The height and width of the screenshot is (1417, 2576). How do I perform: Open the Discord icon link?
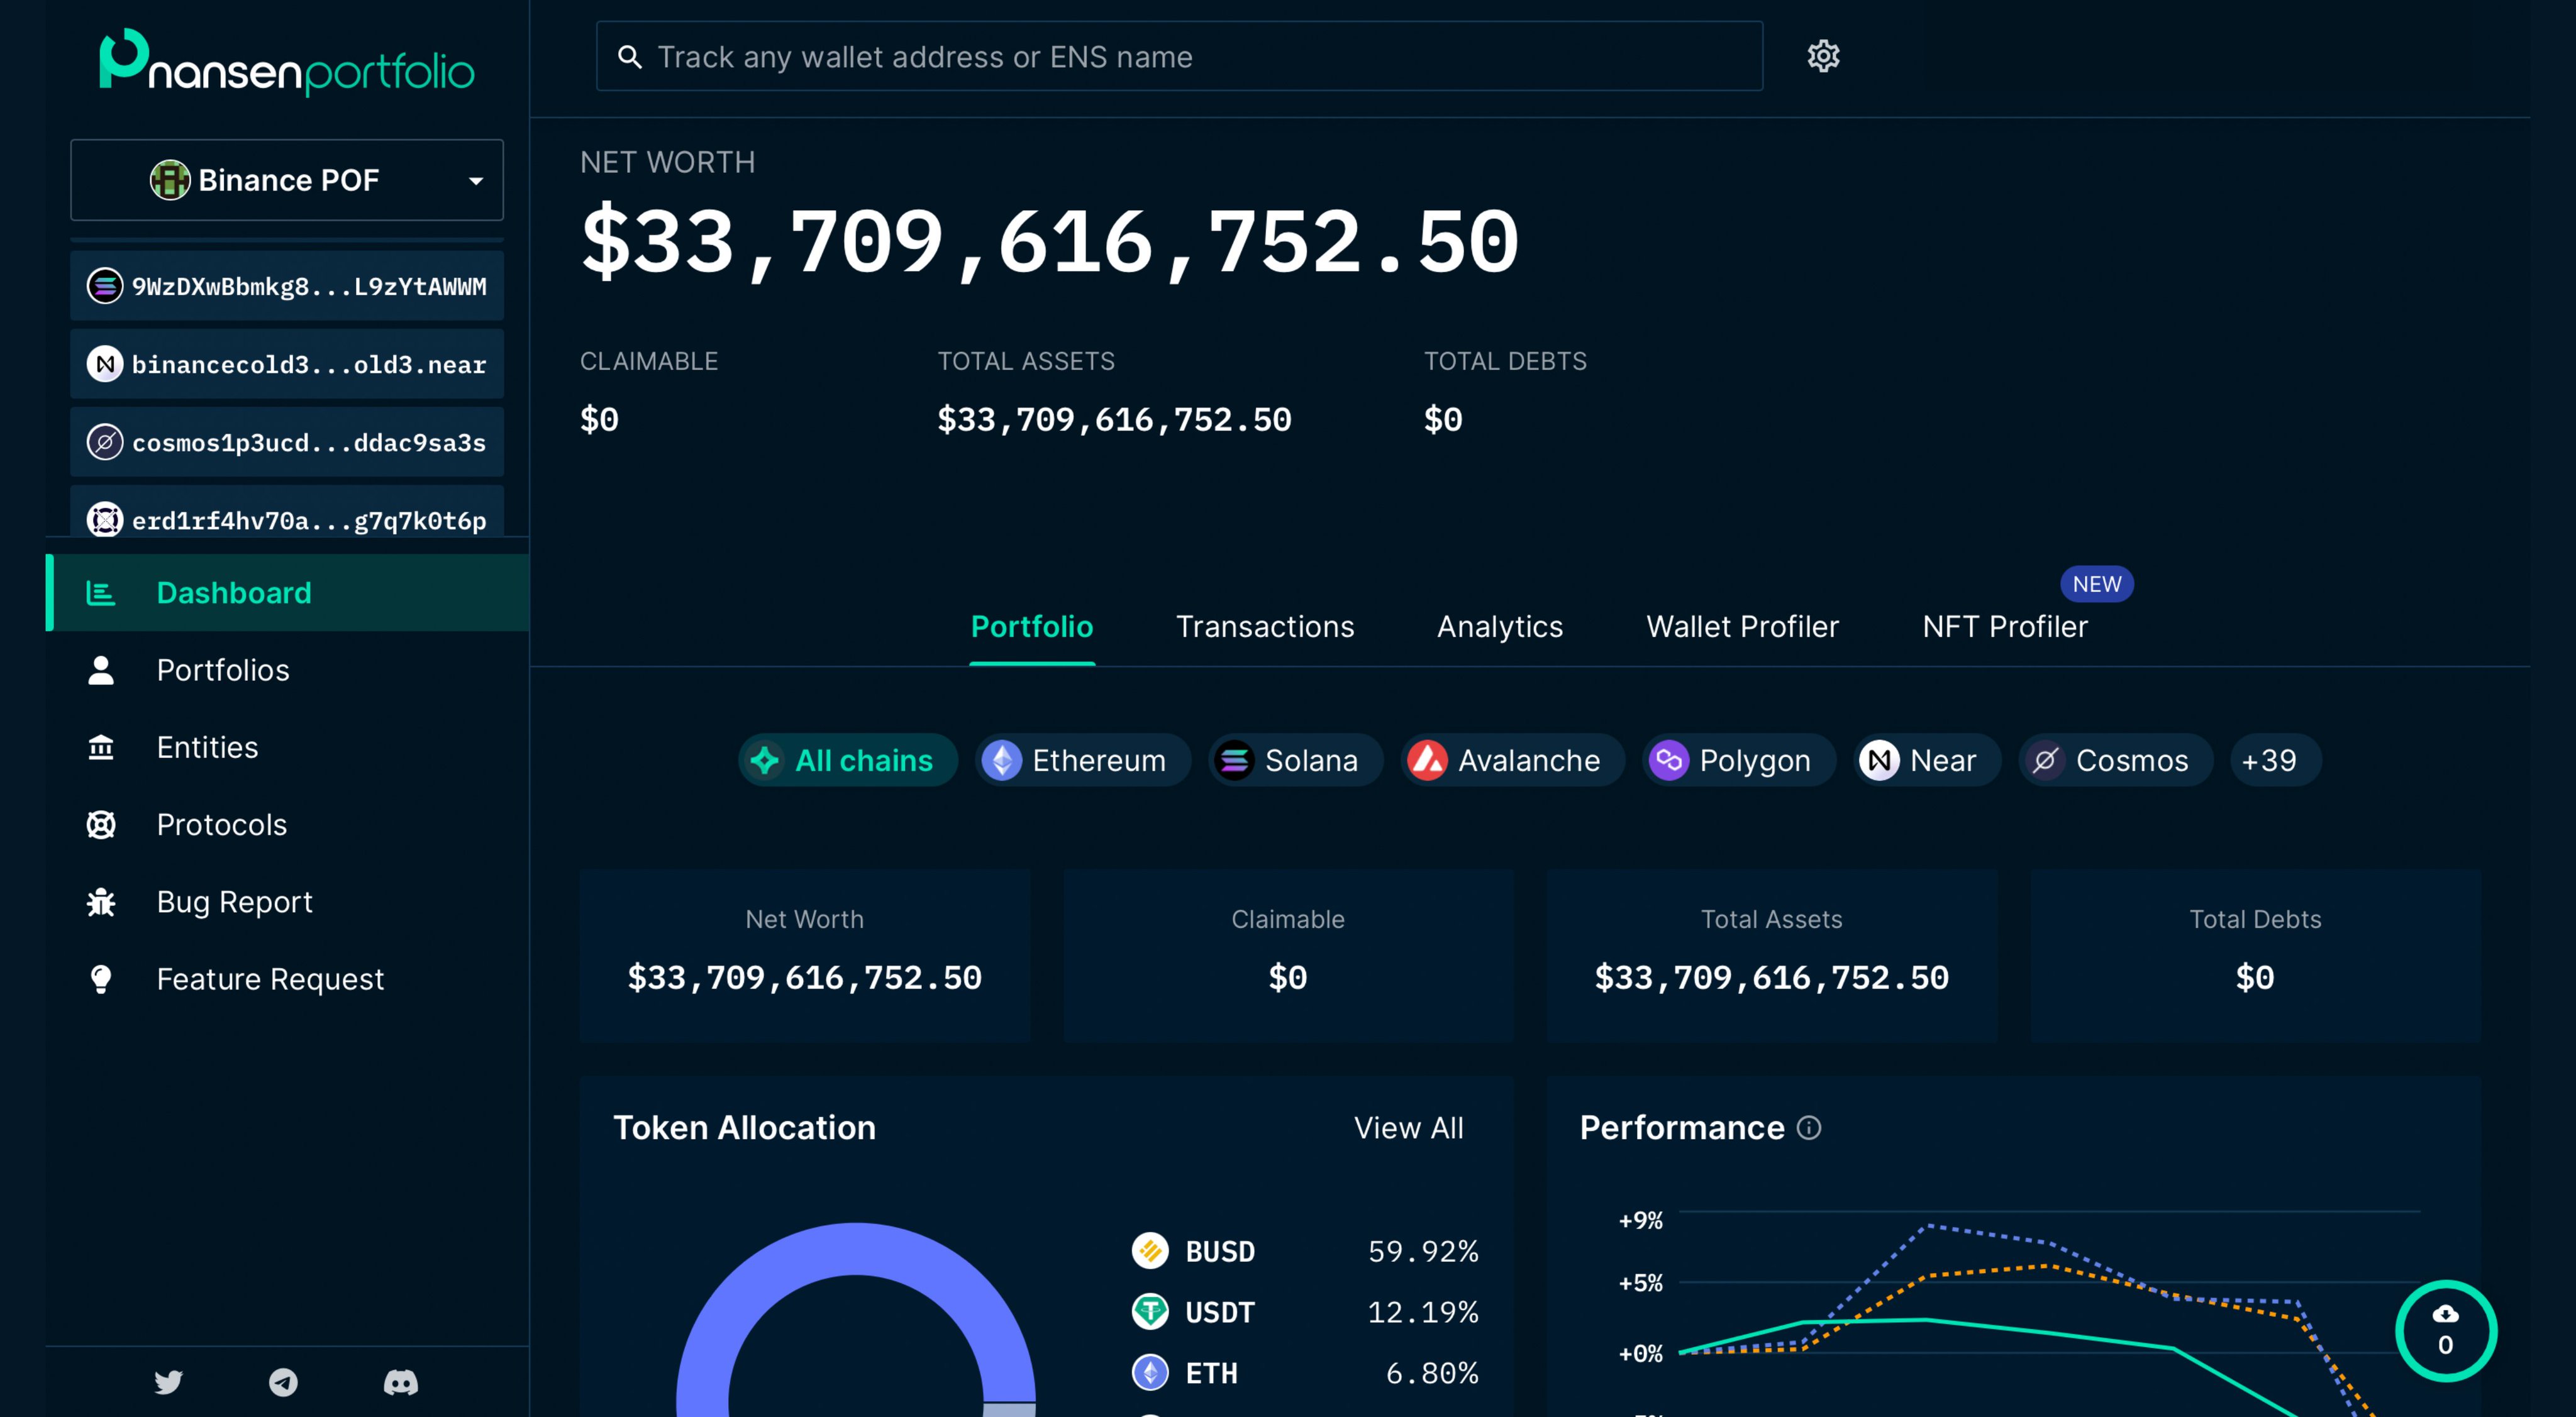[400, 1382]
